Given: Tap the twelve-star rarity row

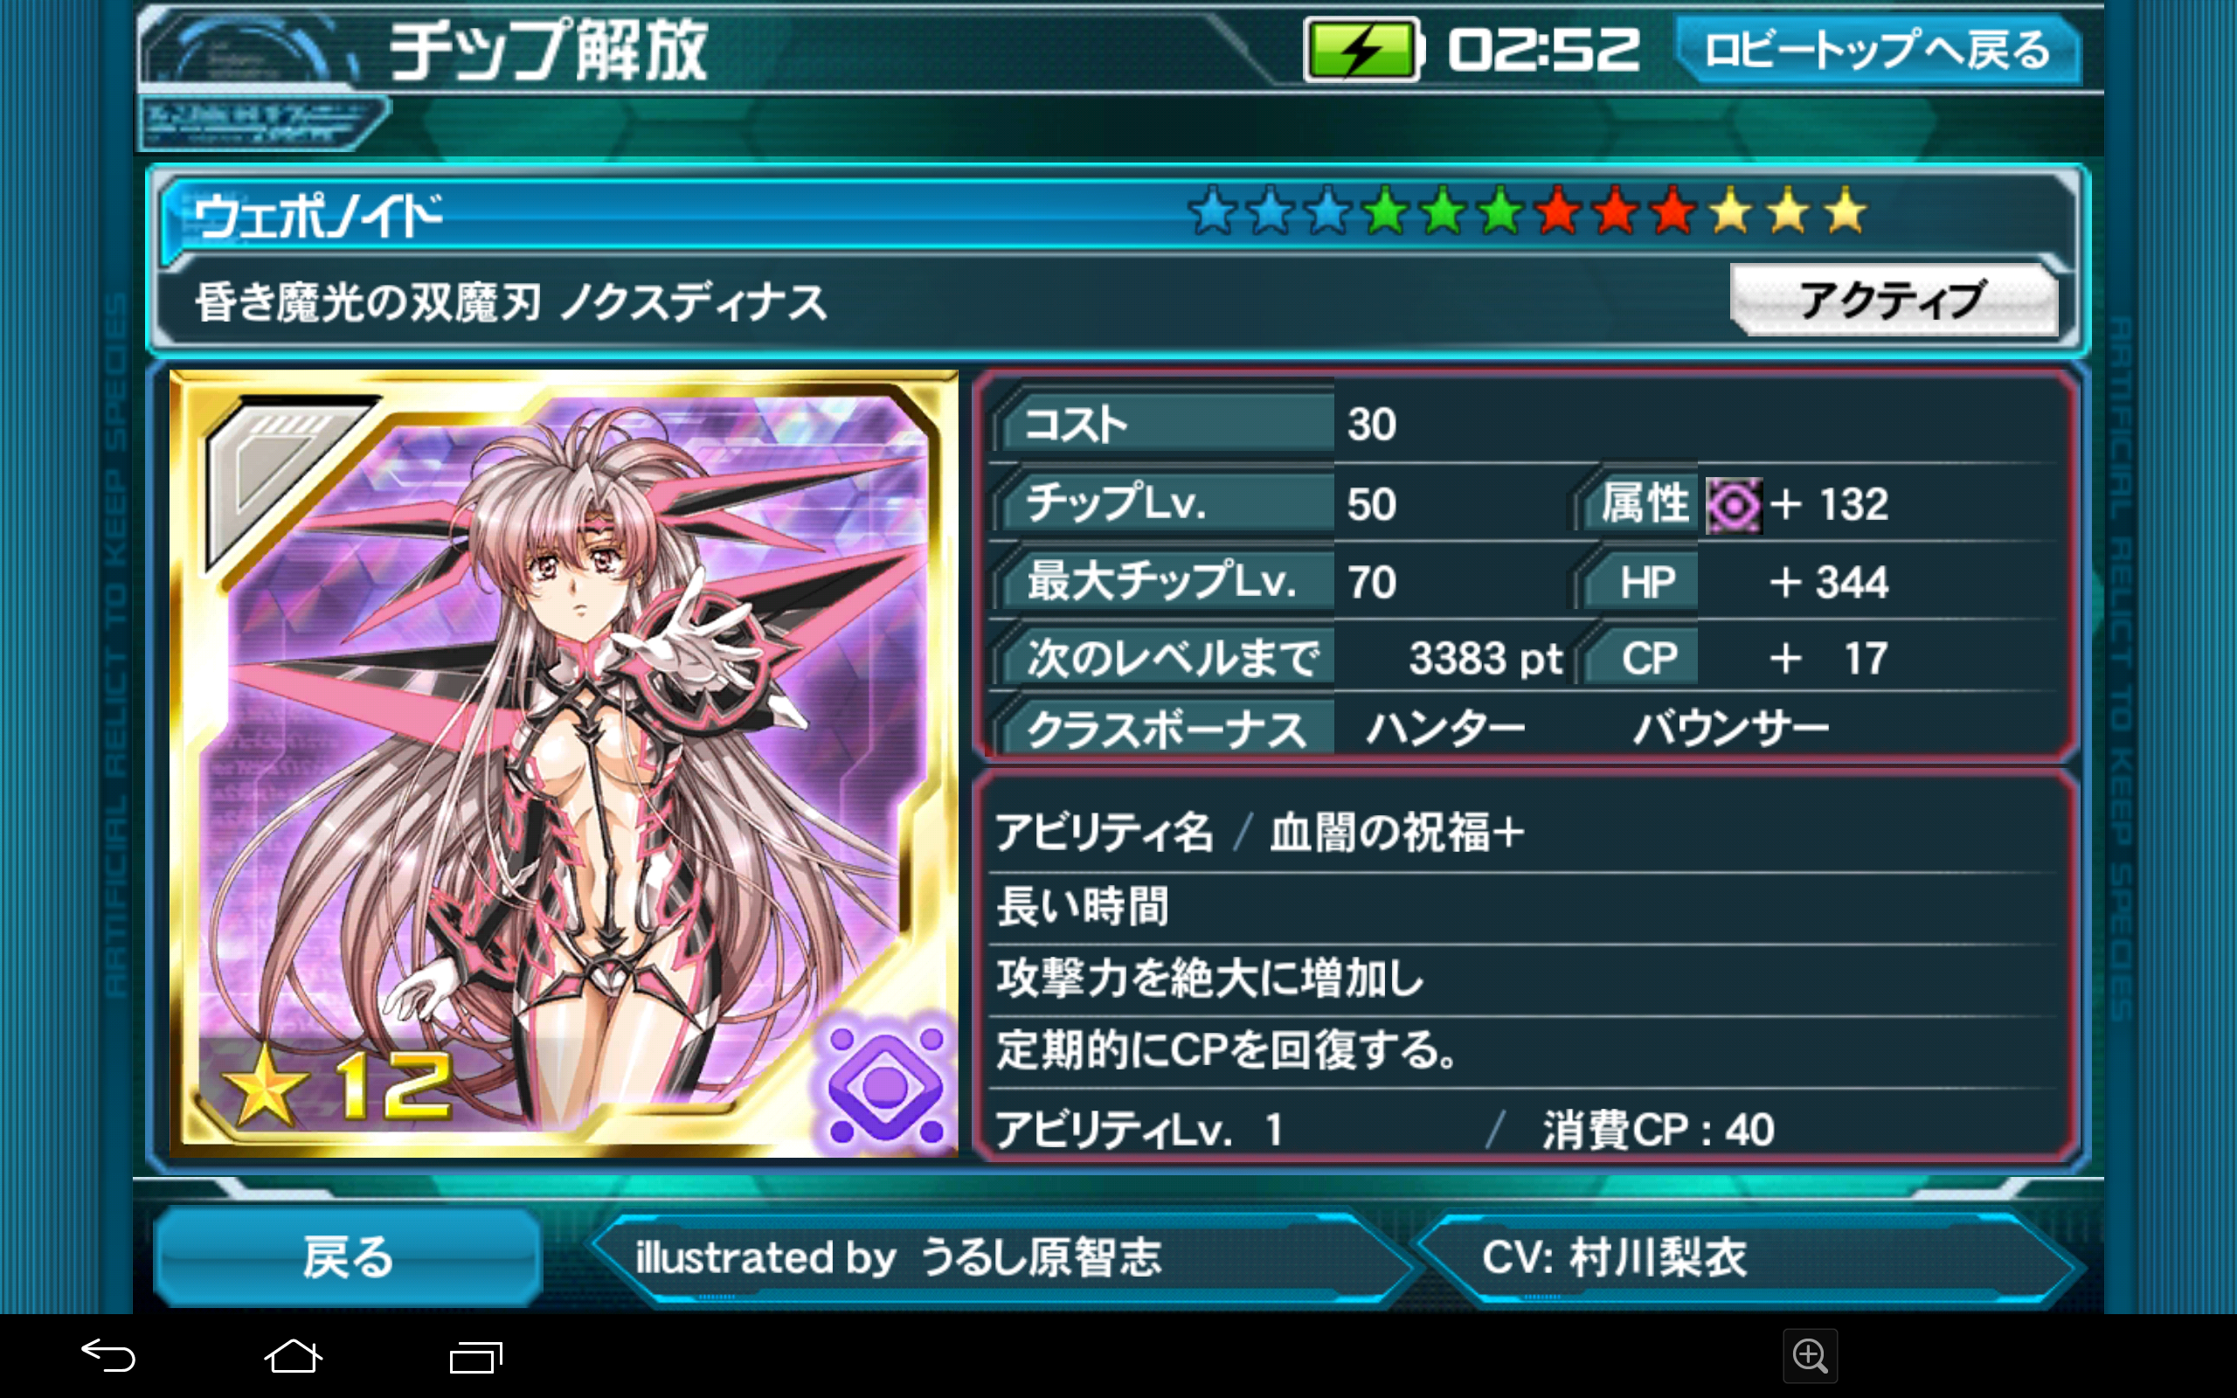Looking at the screenshot, I should (x=1527, y=211).
